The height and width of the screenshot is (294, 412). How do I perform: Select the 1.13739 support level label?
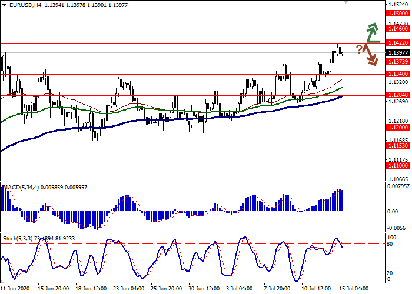pos(398,61)
